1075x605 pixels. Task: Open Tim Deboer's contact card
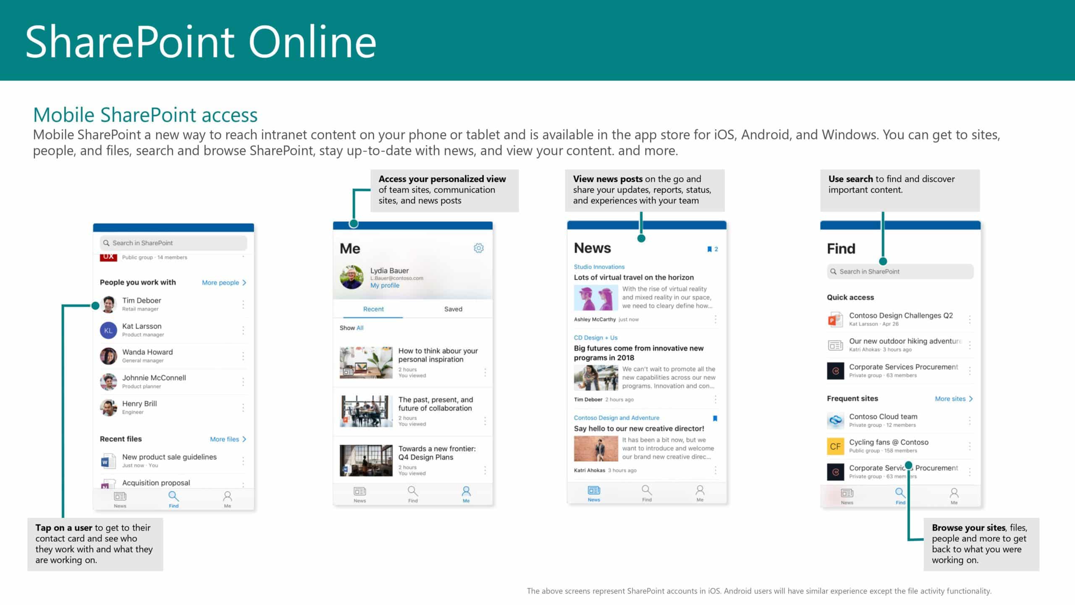tap(173, 304)
